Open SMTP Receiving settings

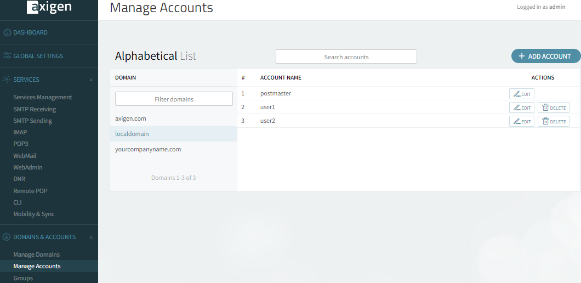35,109
